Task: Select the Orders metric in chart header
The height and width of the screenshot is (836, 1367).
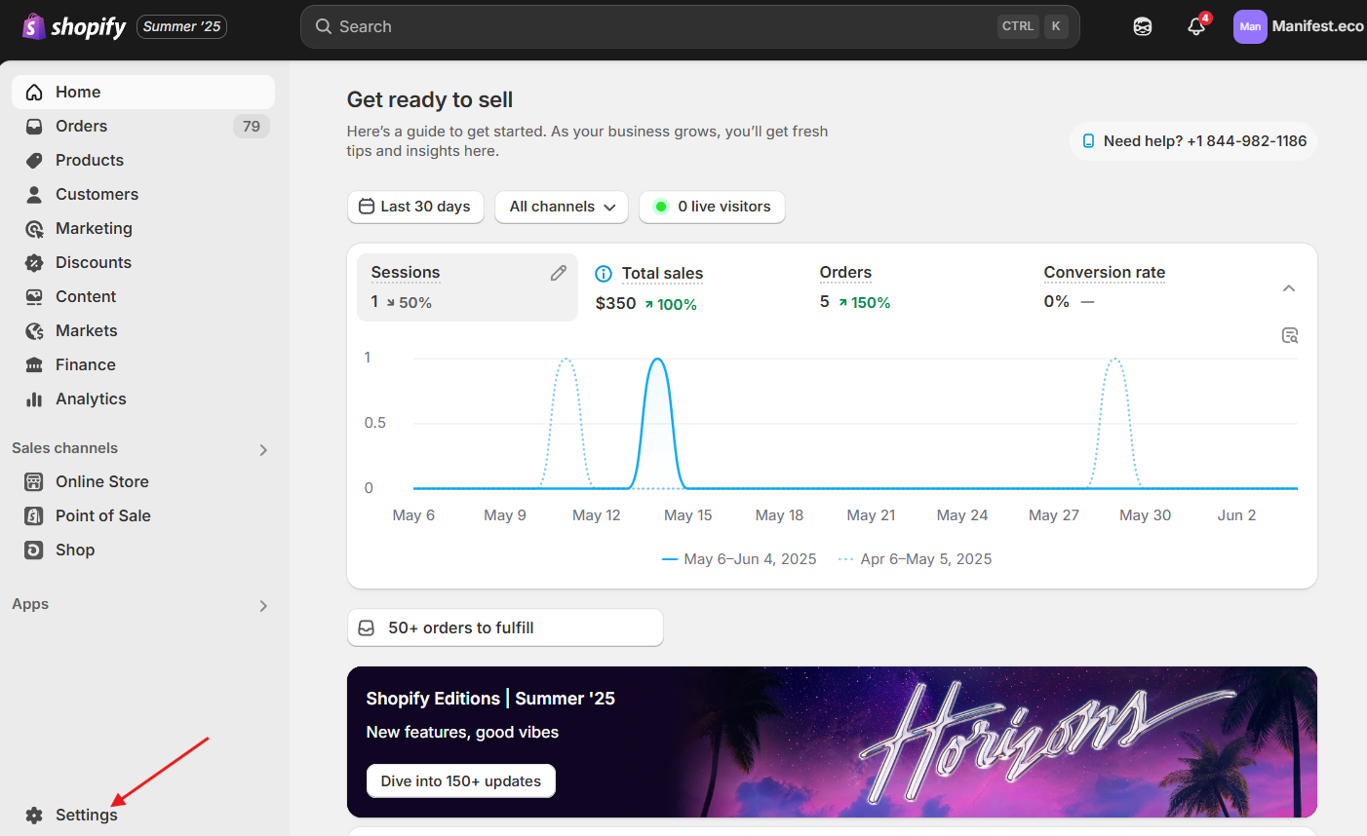Action: (x=845, y=273)
